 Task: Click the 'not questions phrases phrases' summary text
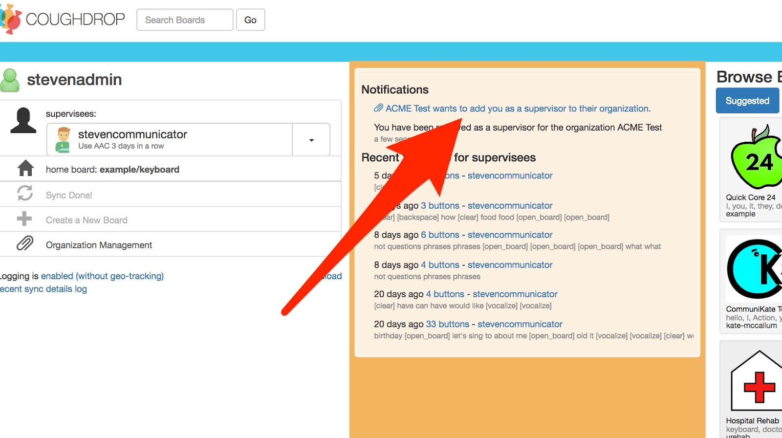427,277
